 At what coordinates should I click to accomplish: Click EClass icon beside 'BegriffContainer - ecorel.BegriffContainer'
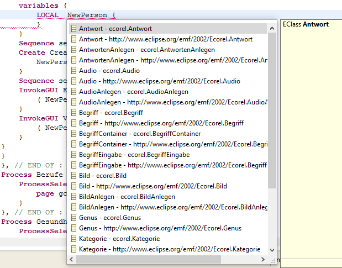pyautogui.click(x=73, y=134)
